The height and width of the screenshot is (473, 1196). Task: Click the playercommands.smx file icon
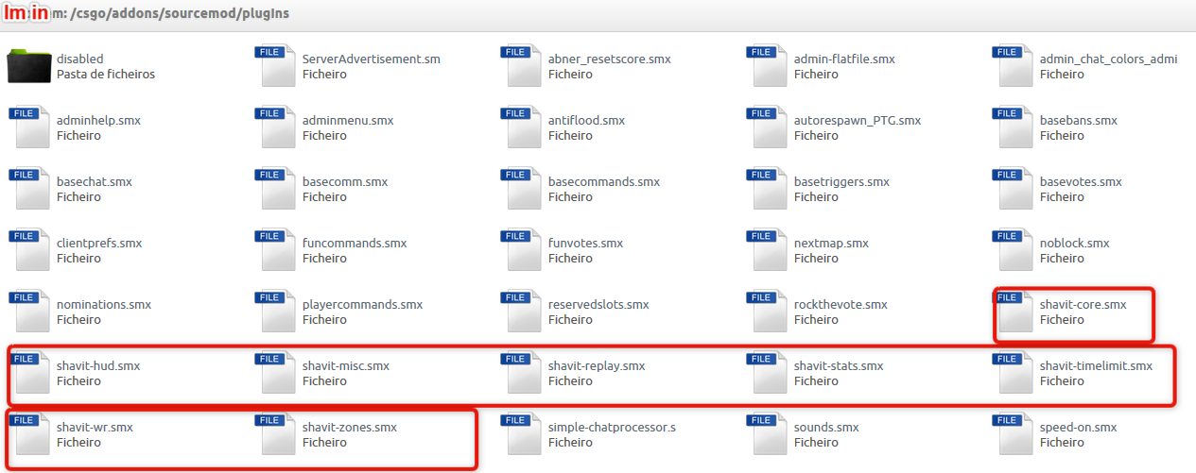pyautogui.click(x=275, y=312)
